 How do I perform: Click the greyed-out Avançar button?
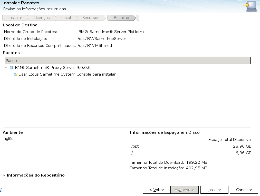click(184, 190)
